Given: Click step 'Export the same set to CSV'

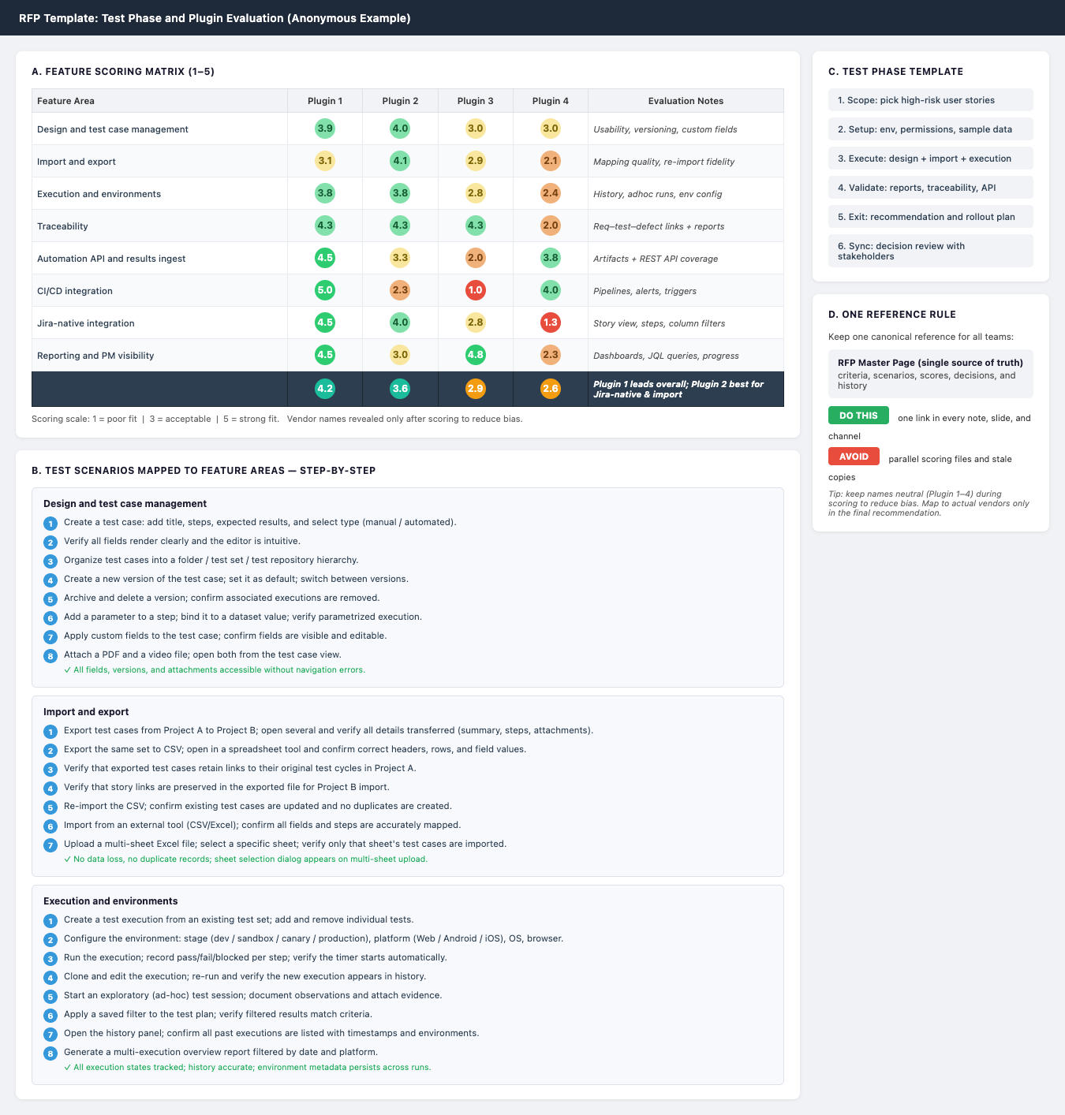Looking at the screenshot, I should [294, 749].
